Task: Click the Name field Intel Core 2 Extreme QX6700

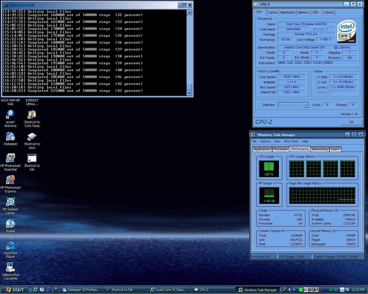Action: pyautogui.click(x=306, y=24)
